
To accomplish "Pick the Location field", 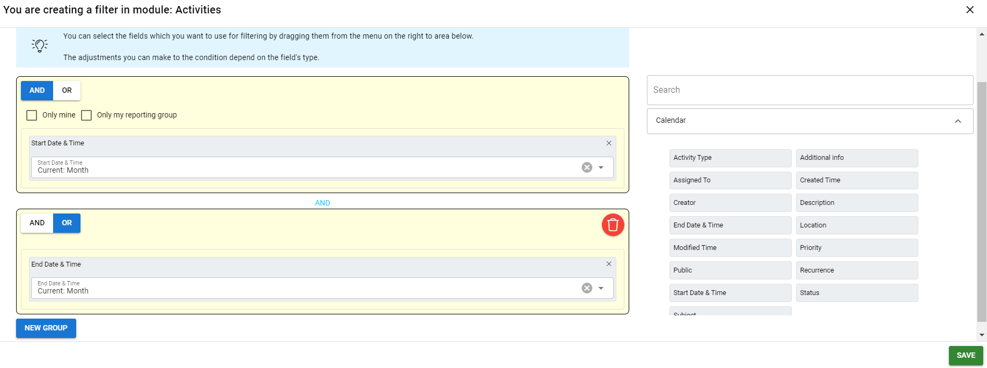I will click(x=857, y=225).
